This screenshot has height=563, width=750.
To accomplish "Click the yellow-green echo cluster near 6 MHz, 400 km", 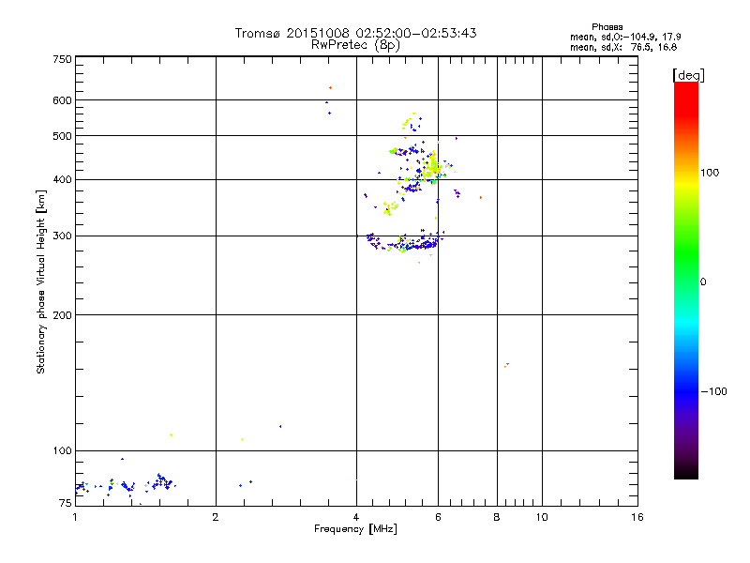I will 432,168.
